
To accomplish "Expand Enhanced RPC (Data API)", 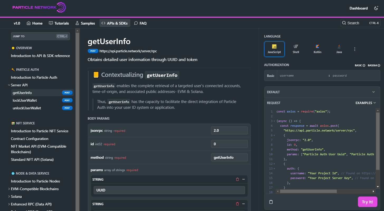I will tap(9, 204).
